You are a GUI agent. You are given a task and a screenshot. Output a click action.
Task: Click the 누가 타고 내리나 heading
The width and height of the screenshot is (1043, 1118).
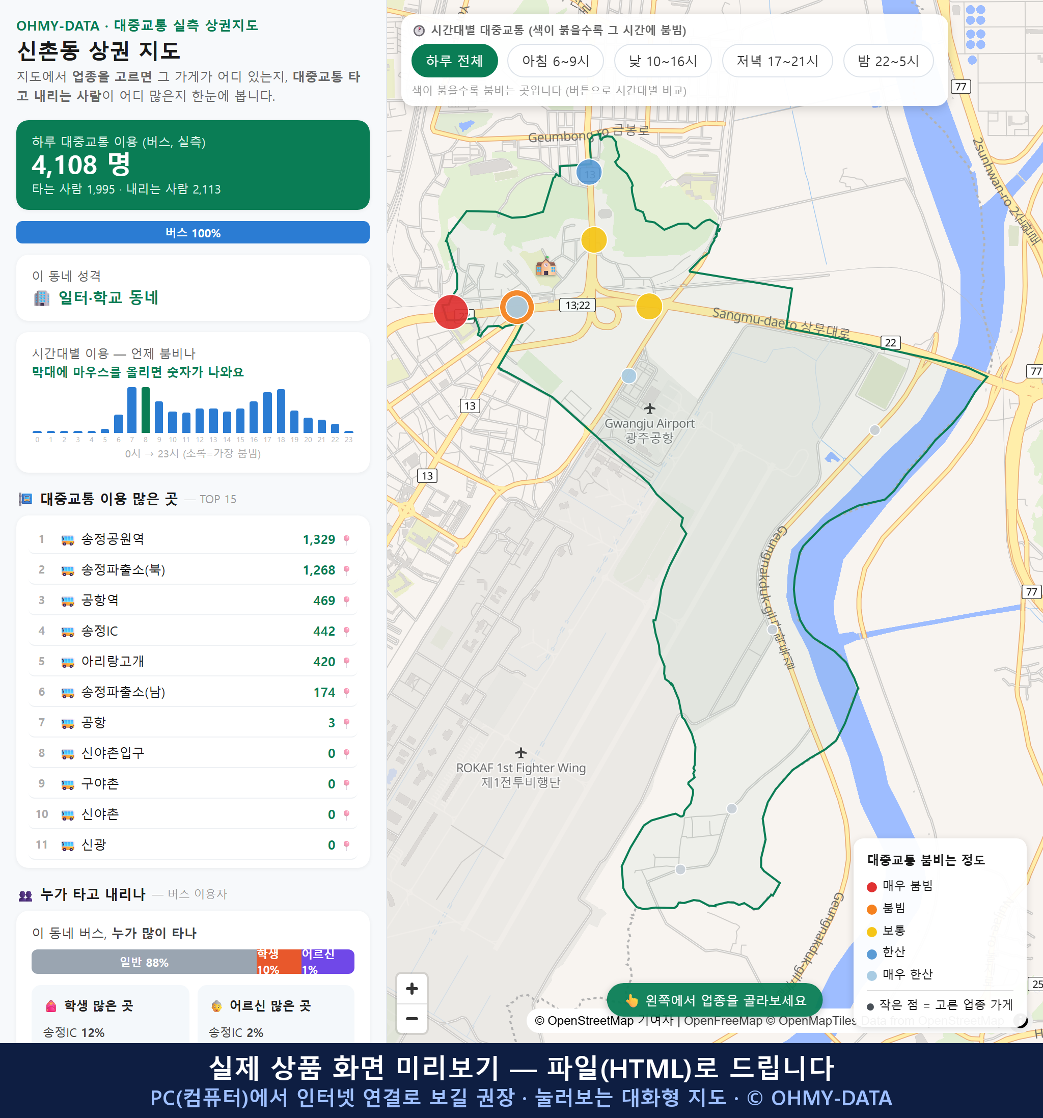93,894
